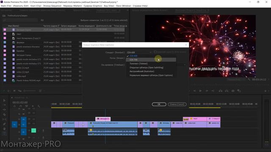Open Program monitor button editor plus

coord(265,91)
